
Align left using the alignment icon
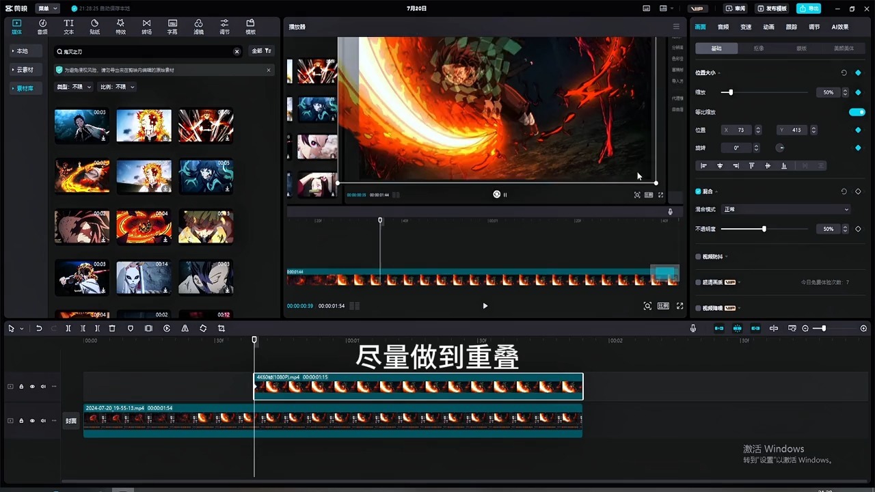click(x=703, y=165)
